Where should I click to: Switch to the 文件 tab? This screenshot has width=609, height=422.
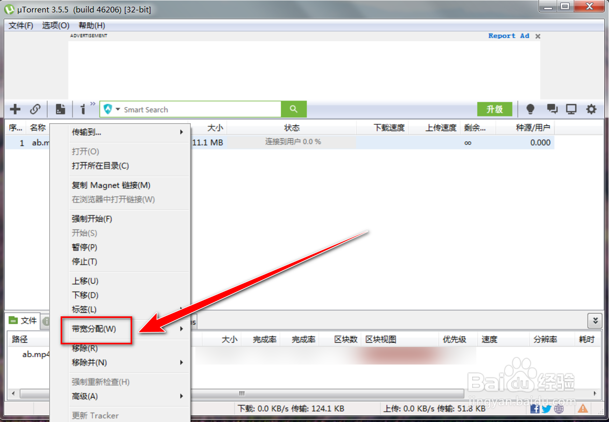tap(23, 321)
